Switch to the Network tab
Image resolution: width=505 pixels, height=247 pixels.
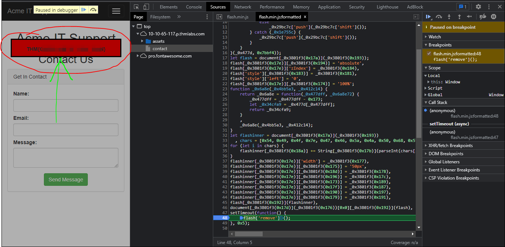pos(243,7)
